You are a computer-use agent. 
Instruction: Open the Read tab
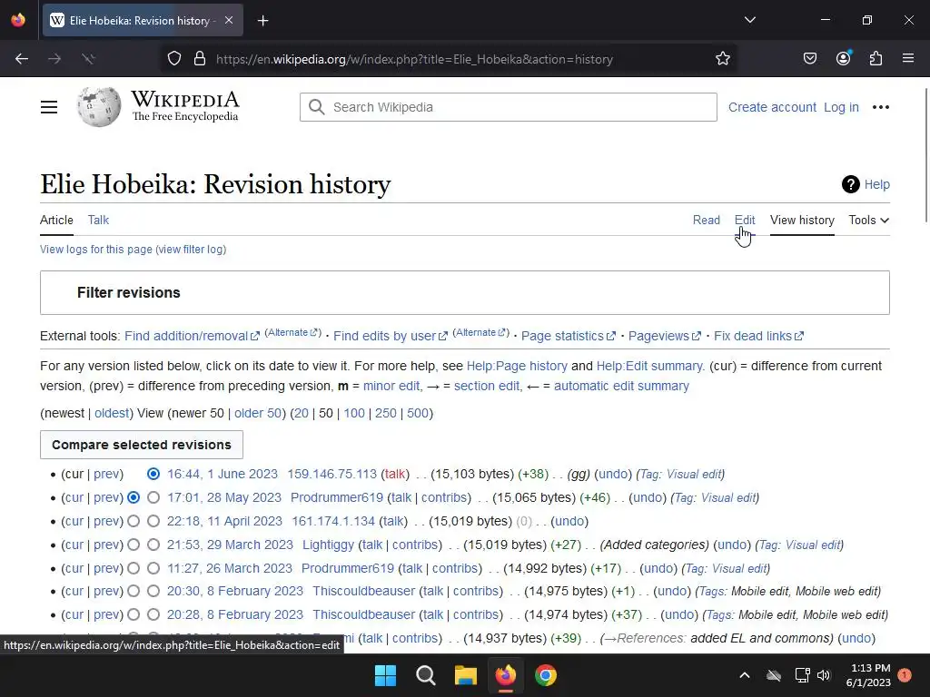coord(706,220)
